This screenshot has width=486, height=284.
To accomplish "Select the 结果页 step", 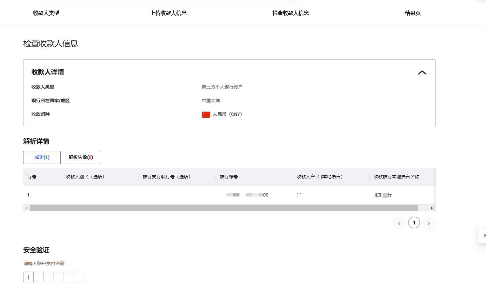I will coord(413,13).
